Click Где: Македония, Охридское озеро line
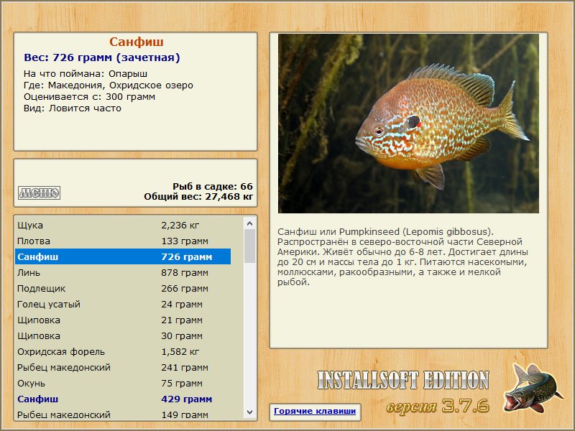The width and height of the screenshot is (575, 431). [x=109, y=85]
